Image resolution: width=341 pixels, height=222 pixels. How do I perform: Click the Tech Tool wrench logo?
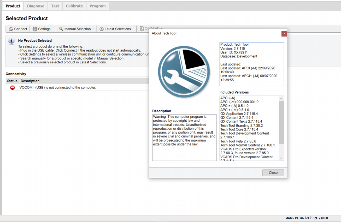point(184,72)
